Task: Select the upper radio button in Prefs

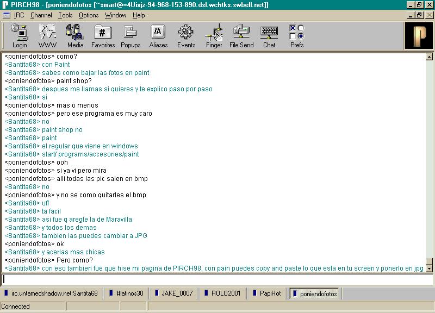Action: [301, 28]
